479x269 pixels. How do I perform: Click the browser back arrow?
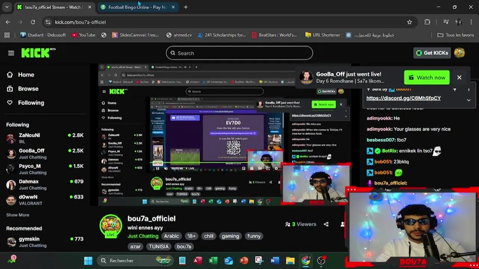click(8, 22)
